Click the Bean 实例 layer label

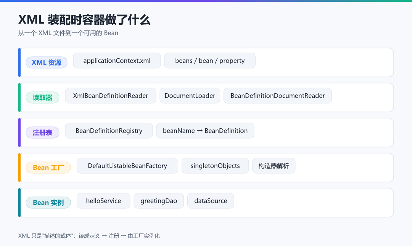(48, 203)
